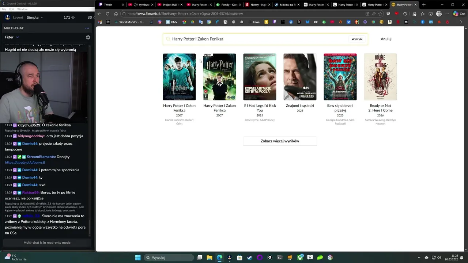Open the Facebook bookmark icon

pos(291,22)
